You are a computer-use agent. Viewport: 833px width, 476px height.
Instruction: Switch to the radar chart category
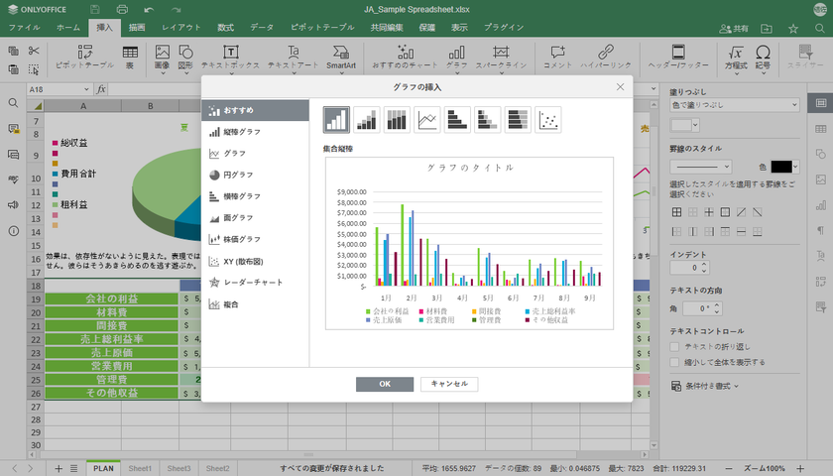tap(247, 283)
